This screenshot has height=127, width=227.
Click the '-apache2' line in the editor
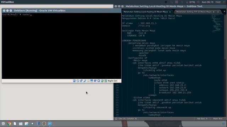point(143,53)
